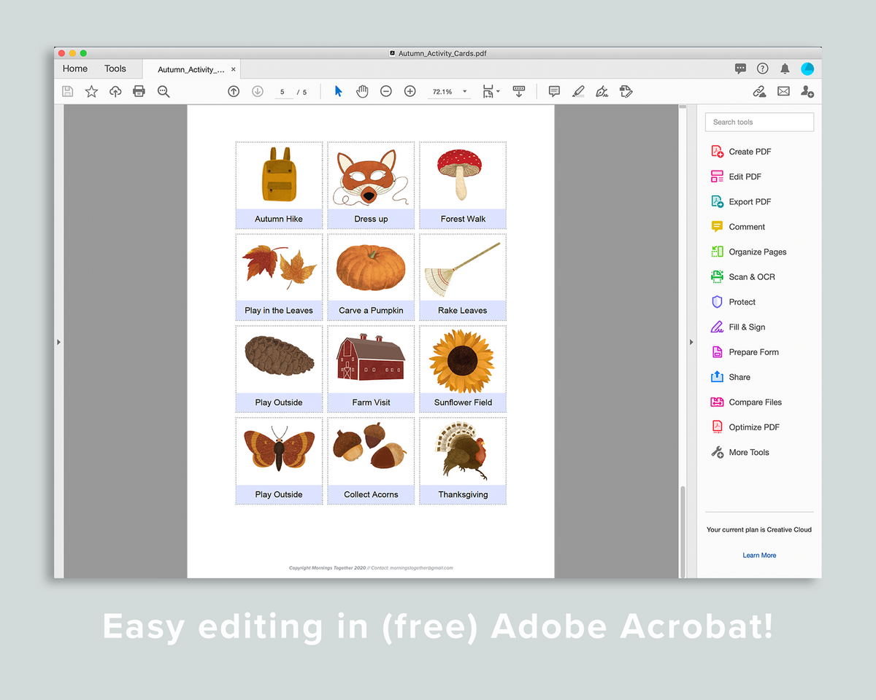
Task: Open the Tools tab
Action: click(115, 69)
